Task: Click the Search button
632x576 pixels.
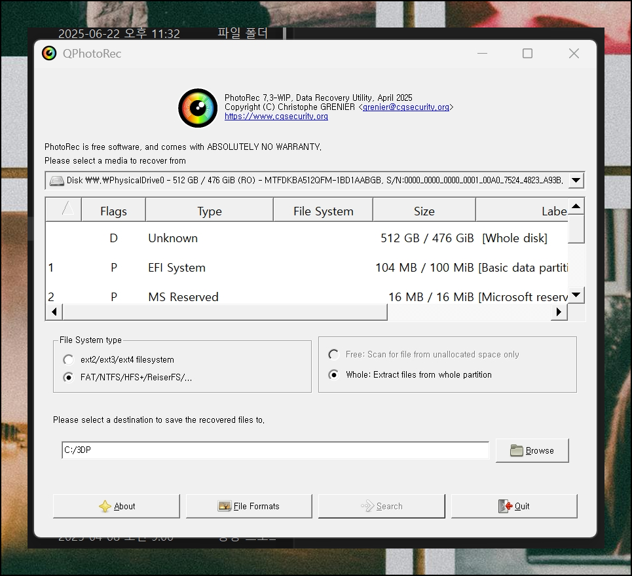Action: click(x=381, y=507)
